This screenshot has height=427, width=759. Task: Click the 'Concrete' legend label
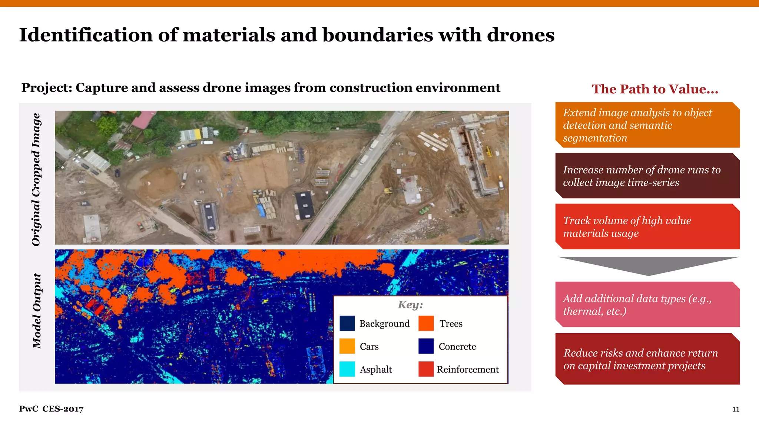(x=457, y=347)
